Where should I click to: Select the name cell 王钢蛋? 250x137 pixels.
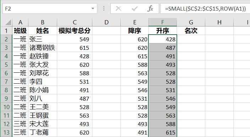point(43,115)
